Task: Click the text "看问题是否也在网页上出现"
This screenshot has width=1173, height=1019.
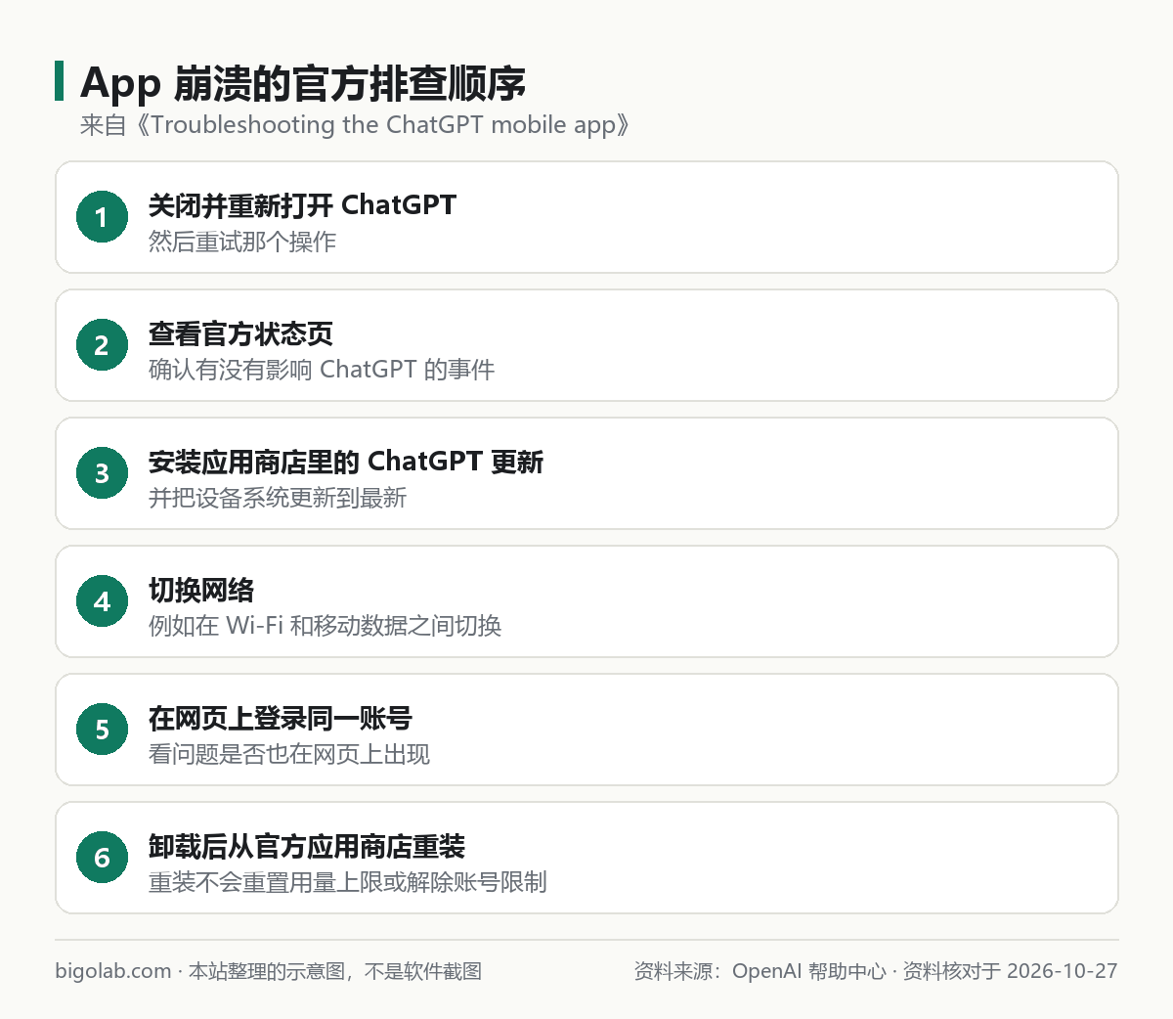Action: 289,754
